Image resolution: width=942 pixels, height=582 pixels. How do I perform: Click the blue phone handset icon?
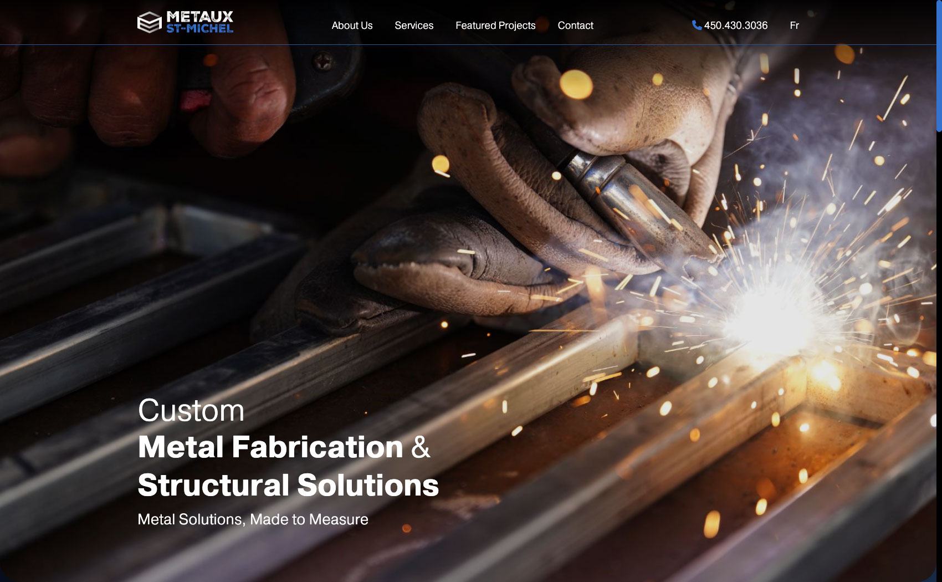pos(697,25)
